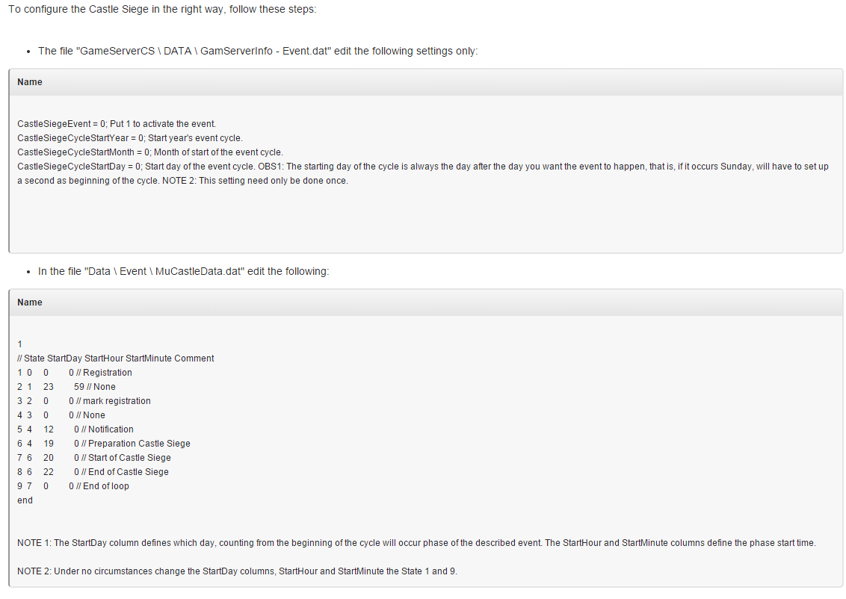
Task: Click the "// Registration" row
Action: click(75, 373)
